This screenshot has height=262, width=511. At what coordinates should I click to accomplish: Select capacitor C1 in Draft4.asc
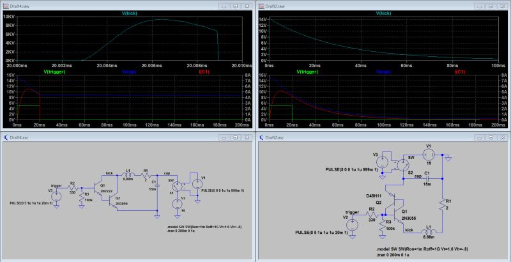click(157, 186)
